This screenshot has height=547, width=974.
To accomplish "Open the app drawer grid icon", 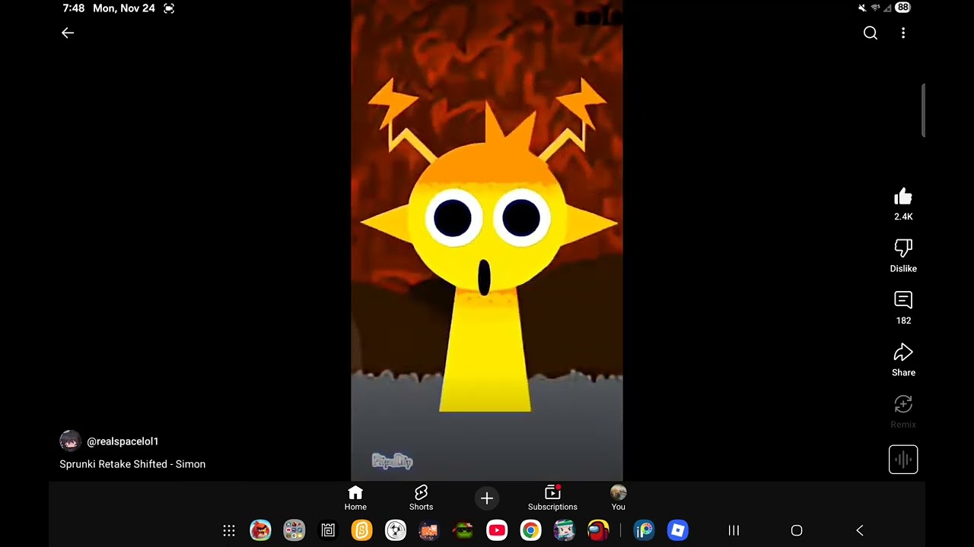I will pos(229,530).
